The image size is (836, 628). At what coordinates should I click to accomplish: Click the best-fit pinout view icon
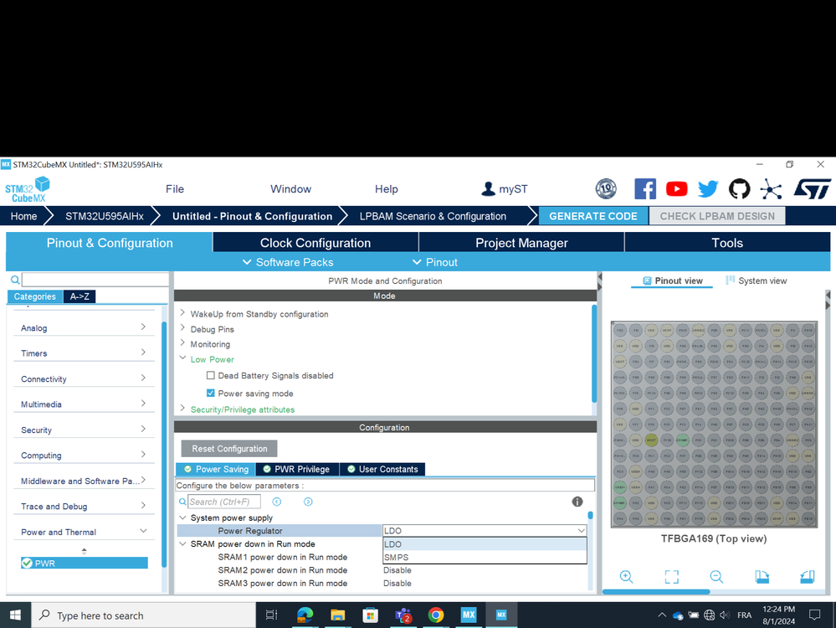tap(671, 577)
